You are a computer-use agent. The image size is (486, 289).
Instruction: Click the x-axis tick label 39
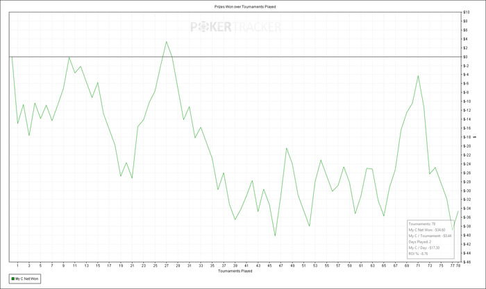[x=235, y=265]
